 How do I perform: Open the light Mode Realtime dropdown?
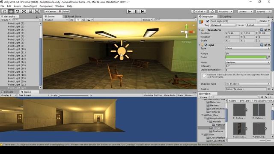click(247, 62)
